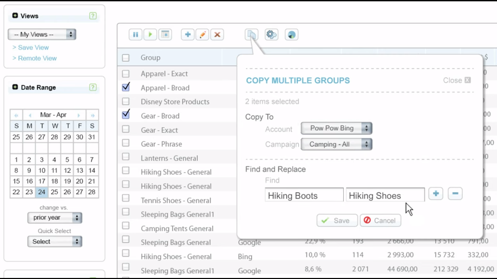
Task: Toggle the select-all checkbox in Group header
Action: [126, 57]
